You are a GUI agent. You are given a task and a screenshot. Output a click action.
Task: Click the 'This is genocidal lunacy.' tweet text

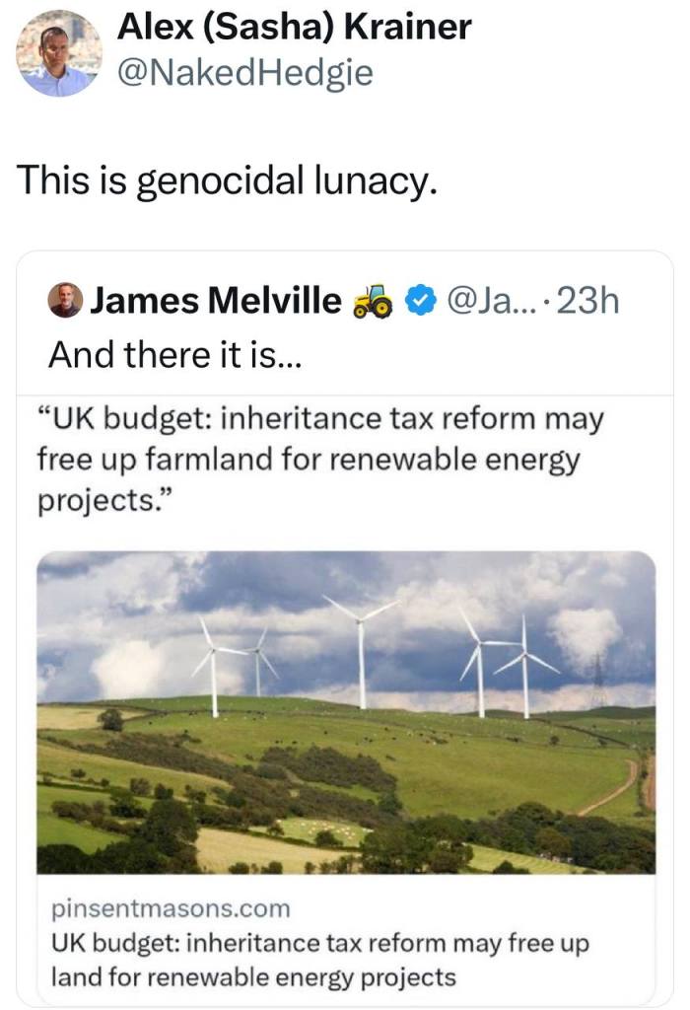[226, 181]
